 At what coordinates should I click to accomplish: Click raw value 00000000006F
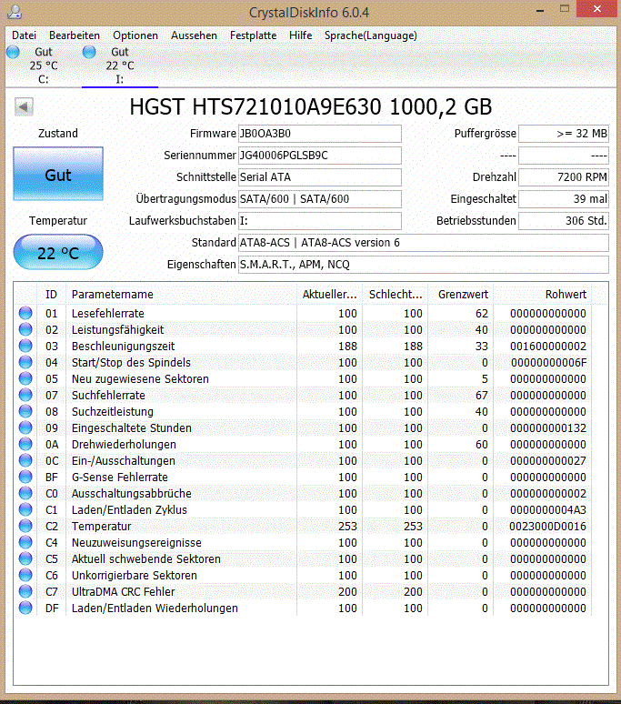point(548,362)
